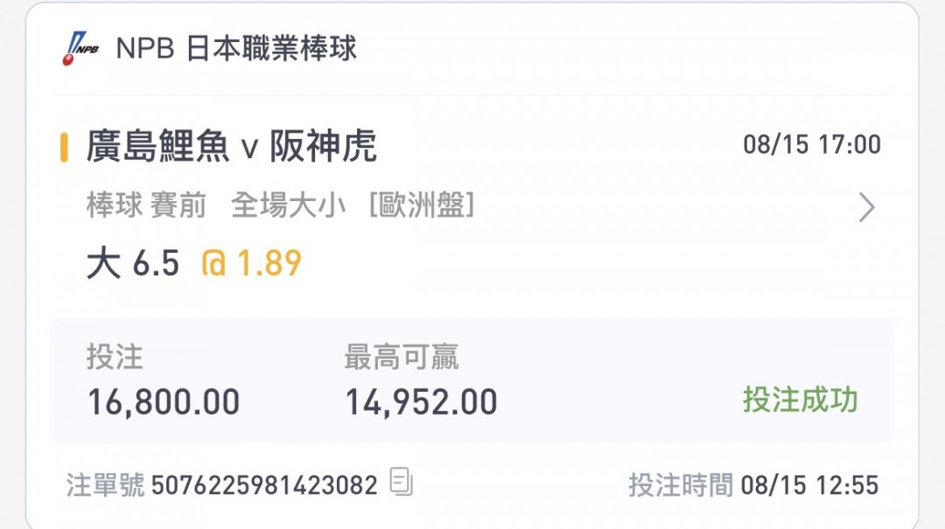Select the 14,952.00 max win amount
This screenshot has height=529, width=945.
421,402
